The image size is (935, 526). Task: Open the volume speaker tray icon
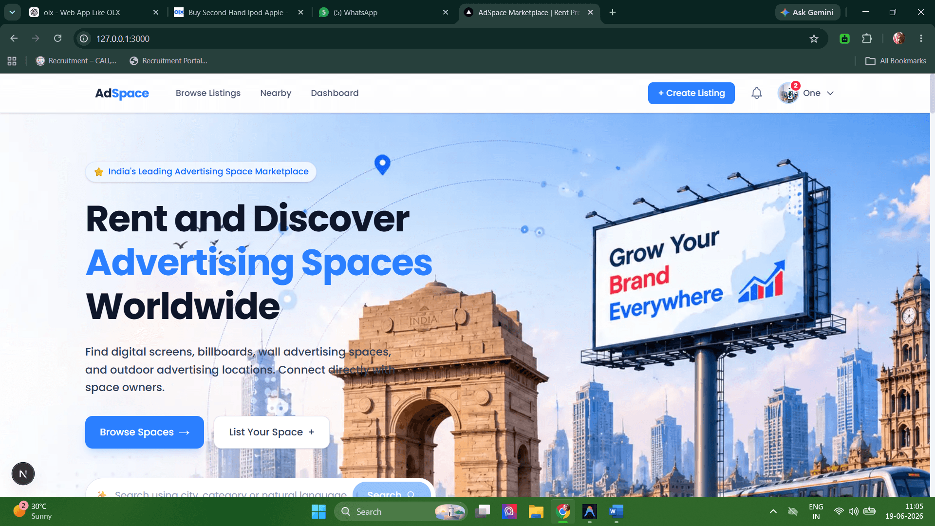(x=854, y=511)
